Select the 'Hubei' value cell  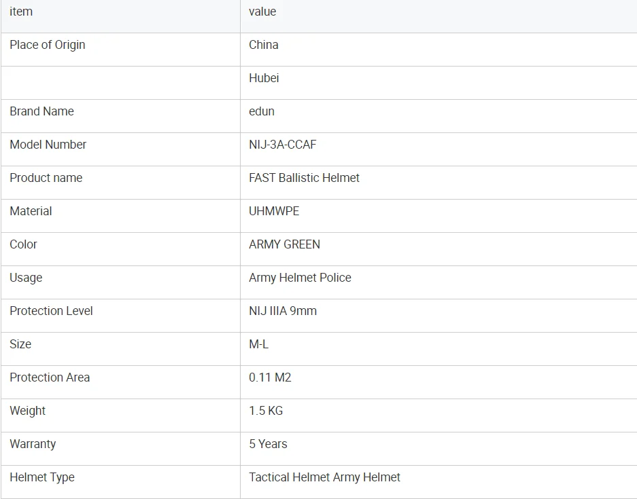pyautogui.click(x=264, y=78)
